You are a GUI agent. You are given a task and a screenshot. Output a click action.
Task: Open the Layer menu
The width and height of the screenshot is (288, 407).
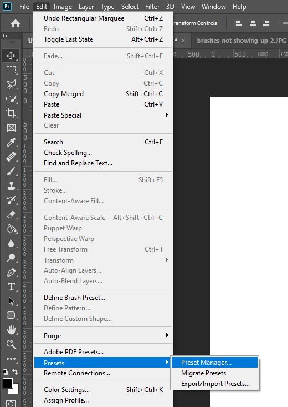coord(86,6)
